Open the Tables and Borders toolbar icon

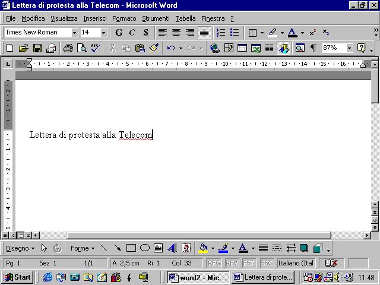[x=229, y=48]
